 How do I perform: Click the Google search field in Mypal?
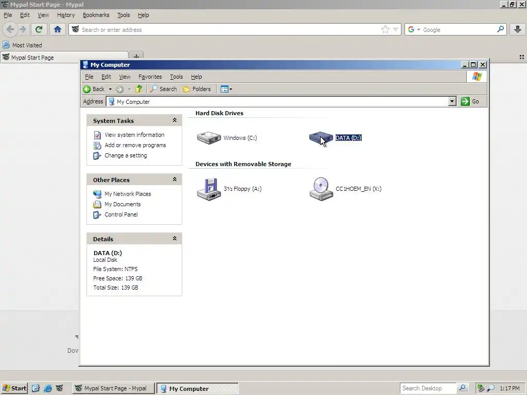459,29
